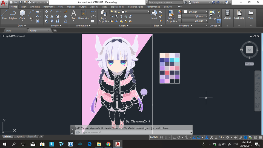Switch to the Express Tools tab
The width and height of the screenshot is (263, 148).
118,7
